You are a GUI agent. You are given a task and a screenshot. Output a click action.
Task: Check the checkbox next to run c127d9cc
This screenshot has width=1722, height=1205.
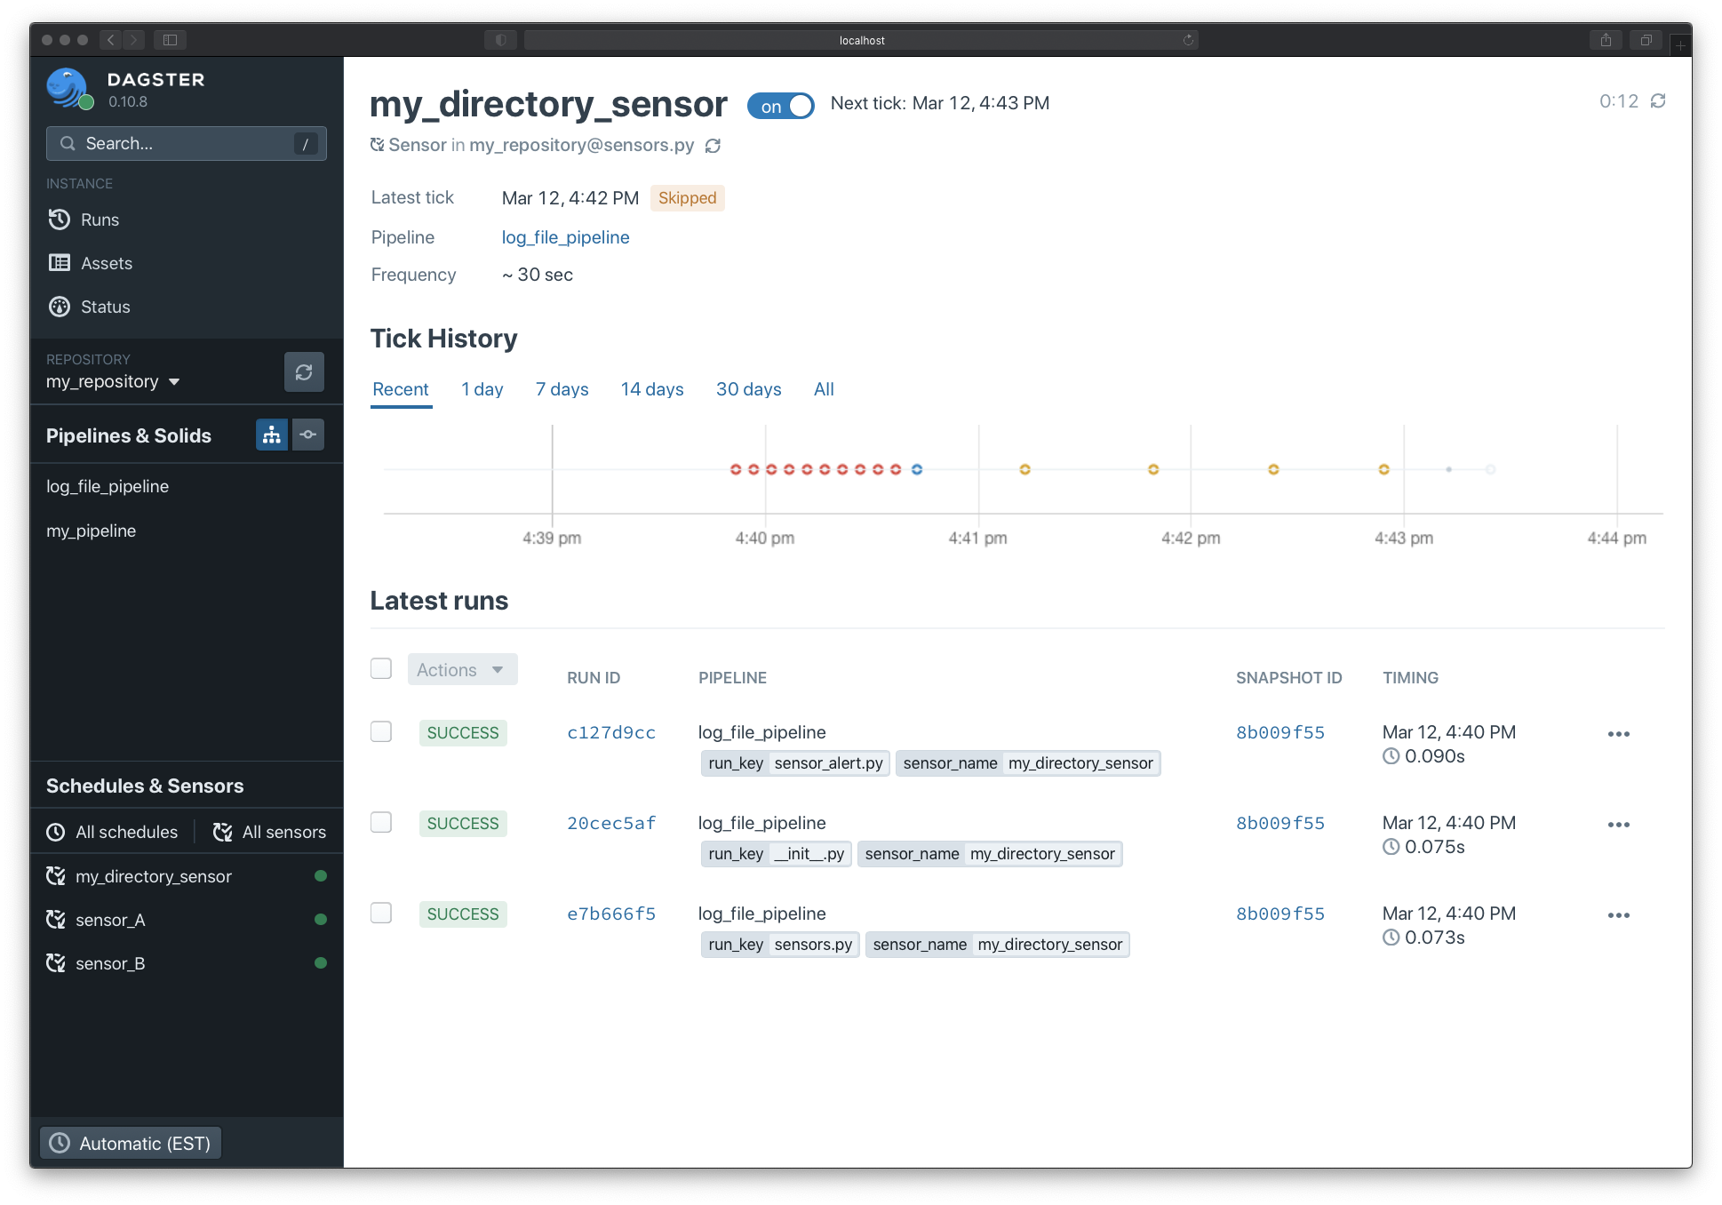pos(379,731)
